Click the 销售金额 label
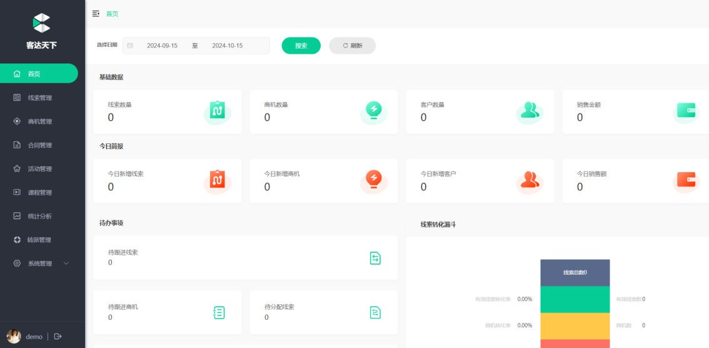 click(x=589, y=105)
